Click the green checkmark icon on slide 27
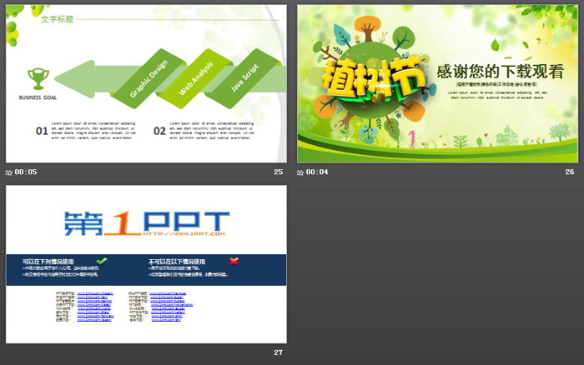The width and height of the screenshot is (584, 365). [x=102, y=261]
